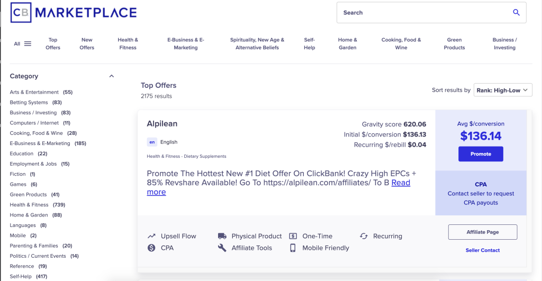Select the Home & Garden nav tab
Screen dimensions: 542x281
(347, 43)
